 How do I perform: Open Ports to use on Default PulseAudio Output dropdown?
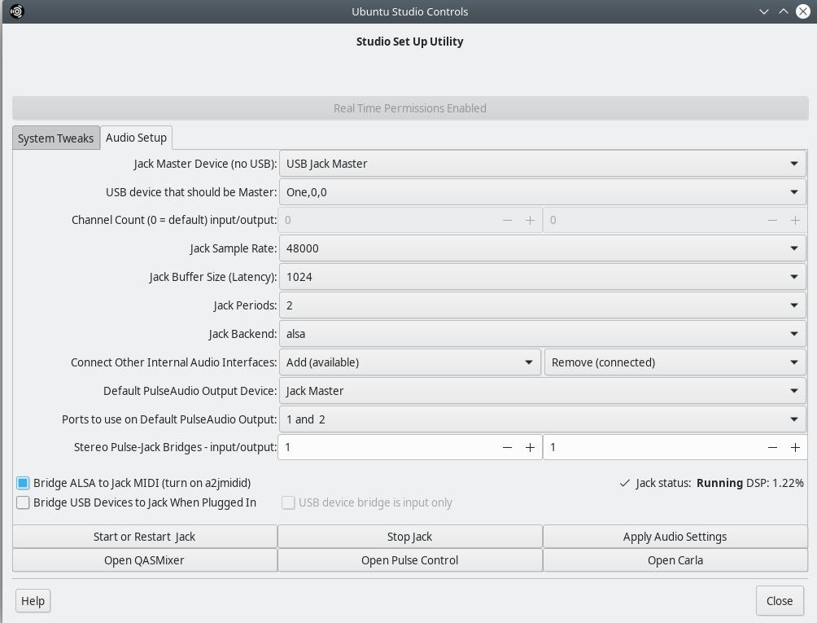point(543,419)
